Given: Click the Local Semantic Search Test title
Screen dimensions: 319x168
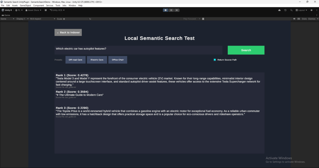Looking at the screenshot, I should click(x=159, y=38).
